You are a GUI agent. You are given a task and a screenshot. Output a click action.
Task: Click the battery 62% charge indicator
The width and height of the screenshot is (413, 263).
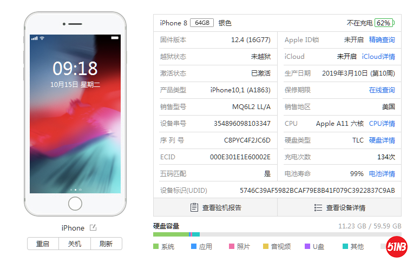pos(384,23)
